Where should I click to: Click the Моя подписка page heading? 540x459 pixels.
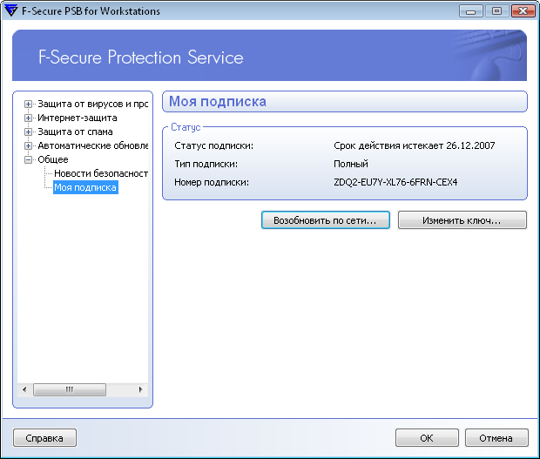point(218,102)
